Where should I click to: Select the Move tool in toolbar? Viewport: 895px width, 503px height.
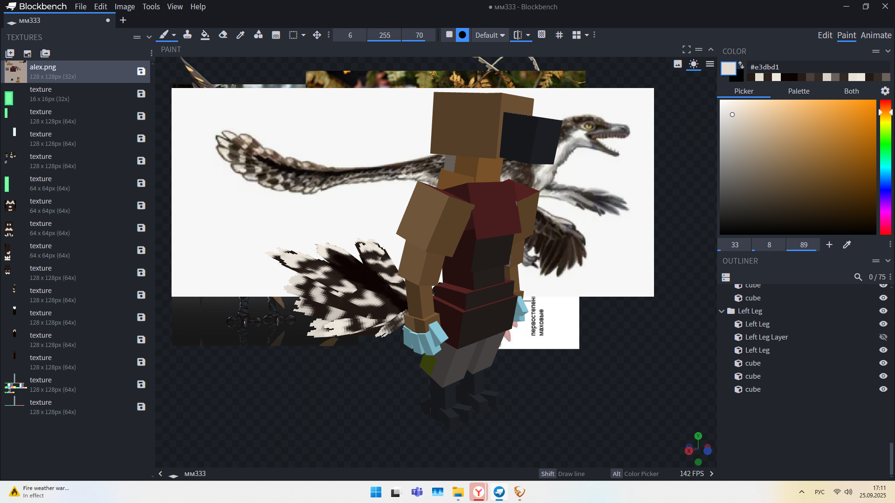point(317,35)
